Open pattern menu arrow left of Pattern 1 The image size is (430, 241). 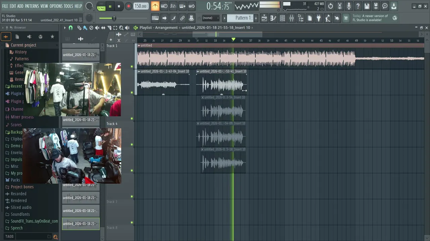224,18
